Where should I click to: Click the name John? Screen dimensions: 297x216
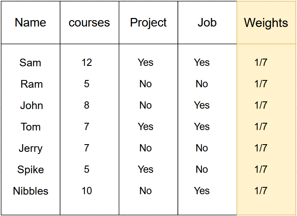[32, 105]
